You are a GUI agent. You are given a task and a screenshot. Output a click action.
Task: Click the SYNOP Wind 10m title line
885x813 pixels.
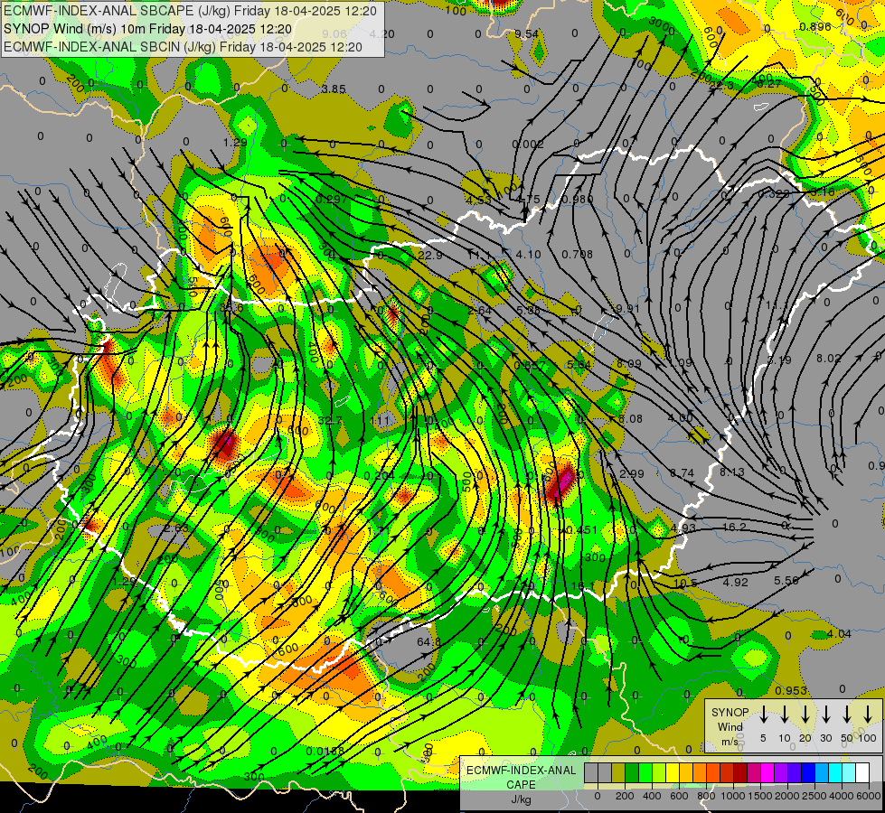point(148,29)
